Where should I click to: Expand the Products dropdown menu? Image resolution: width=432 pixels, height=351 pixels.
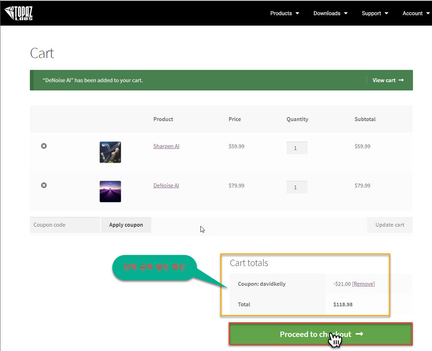click(284, 13)
